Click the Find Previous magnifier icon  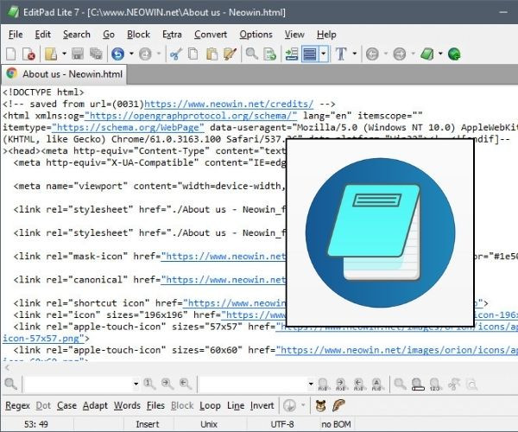click(x=186, y=384)
